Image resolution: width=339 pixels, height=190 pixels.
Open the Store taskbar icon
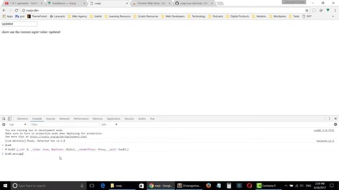(x=141, y=186)
